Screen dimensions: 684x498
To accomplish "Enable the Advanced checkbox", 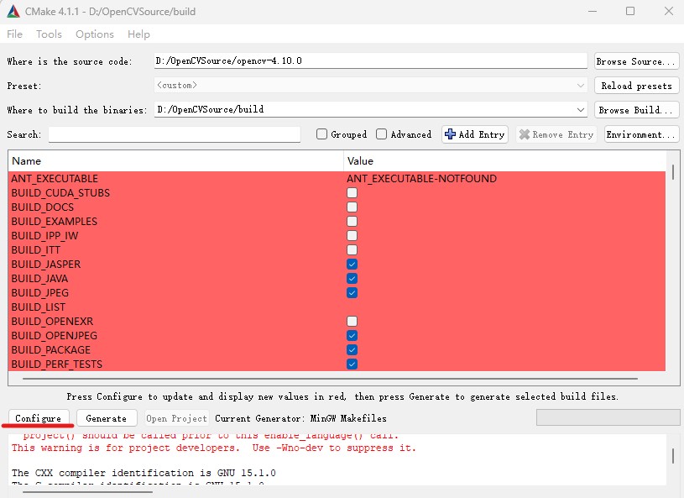I will click(x=381, y=134).
